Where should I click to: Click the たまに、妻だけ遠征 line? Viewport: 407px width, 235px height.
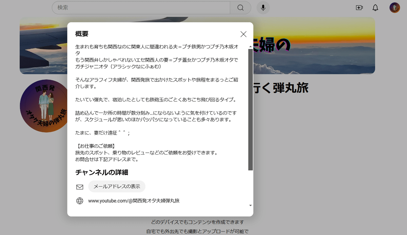click(x=102, y=133)
